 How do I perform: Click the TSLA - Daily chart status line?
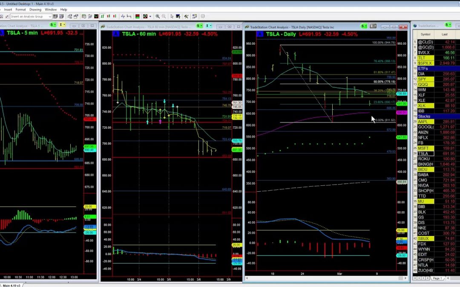(x=311, y=34)
